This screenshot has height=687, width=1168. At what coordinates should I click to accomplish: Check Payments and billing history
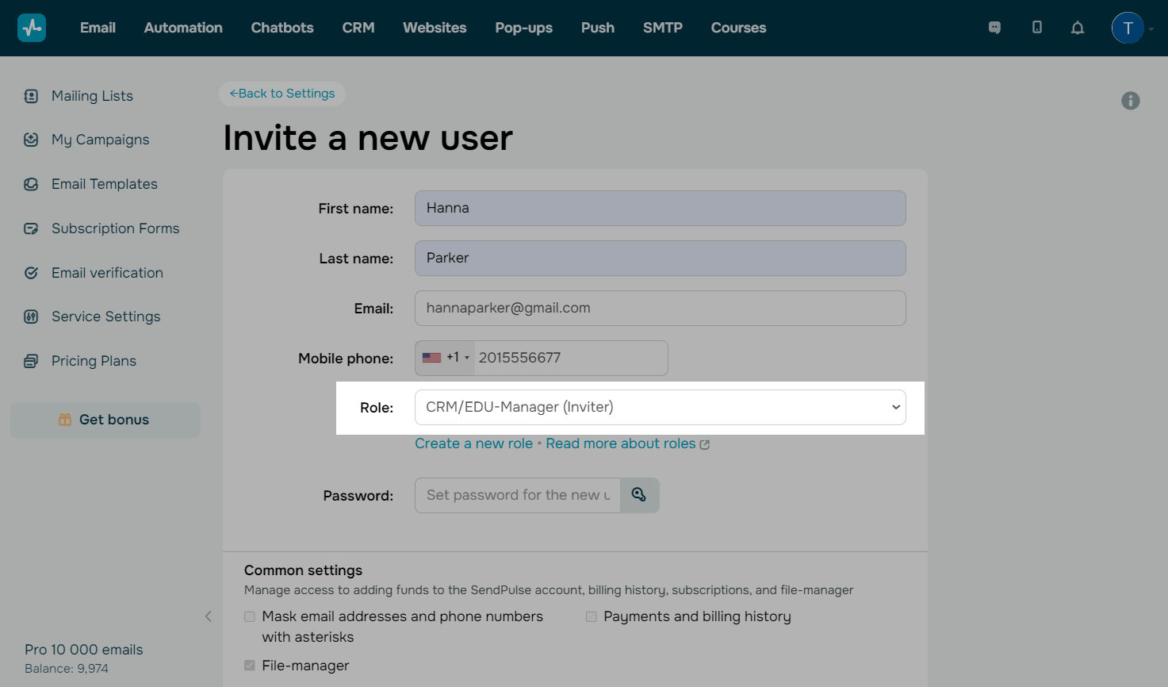click(592, 616)
